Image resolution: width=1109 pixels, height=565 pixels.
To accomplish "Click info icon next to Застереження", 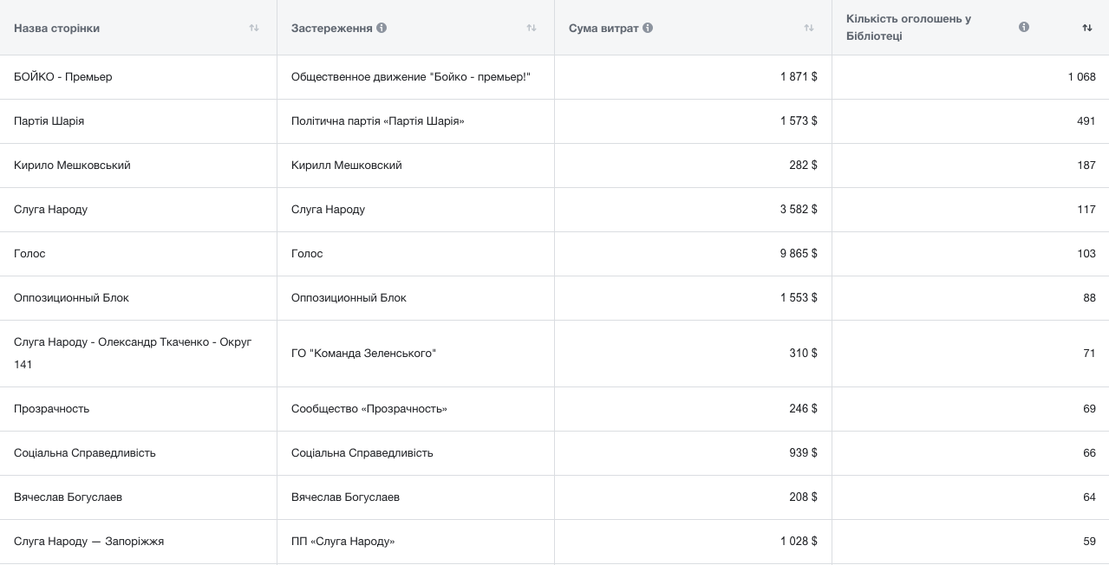I will tap(382, 28).
